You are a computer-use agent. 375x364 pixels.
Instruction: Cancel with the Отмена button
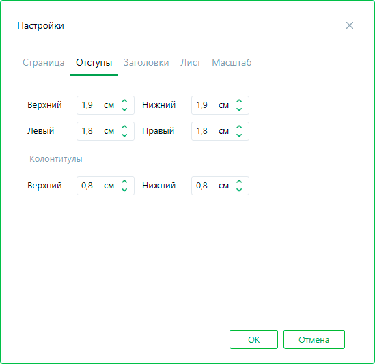(314, 339)
